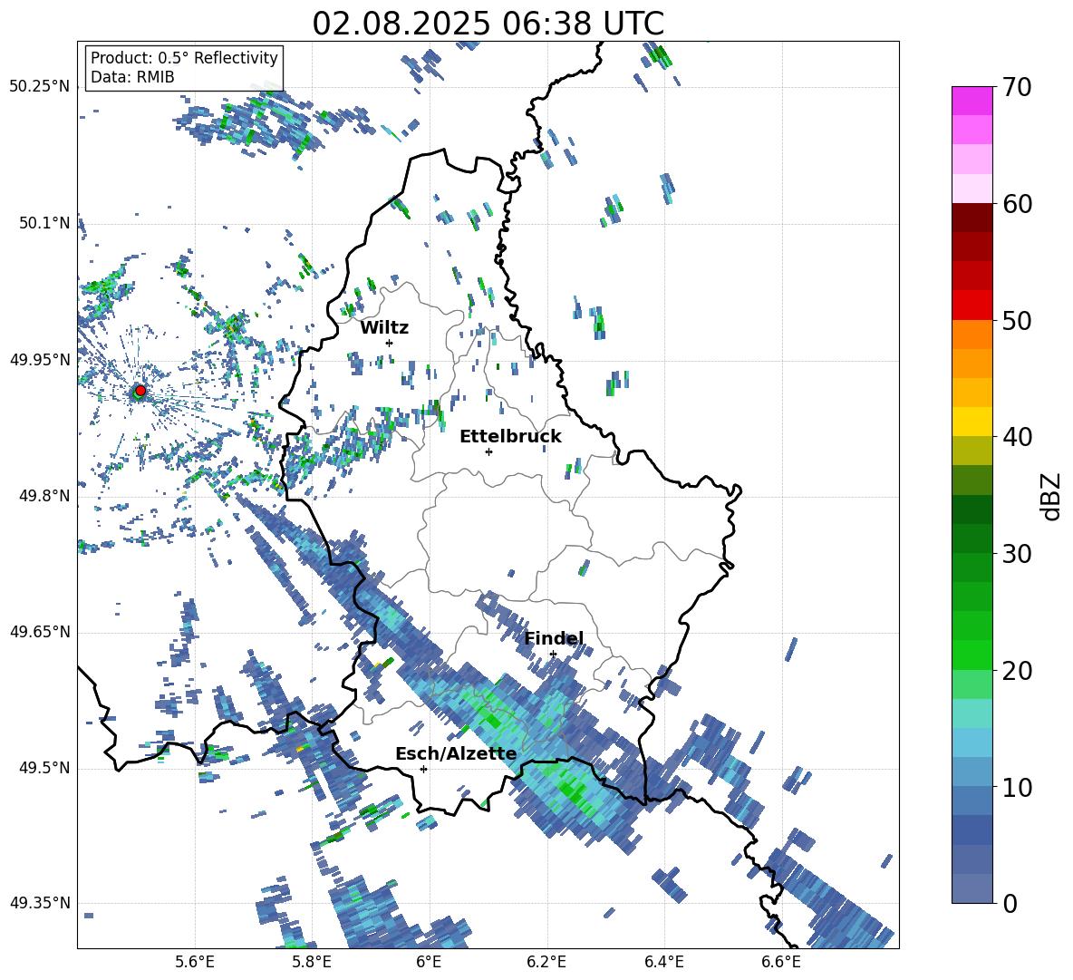This screenshot has height=980, width=1073.
Task: Click the magenta top colorbar segment
Action: [x=971, y=102]
